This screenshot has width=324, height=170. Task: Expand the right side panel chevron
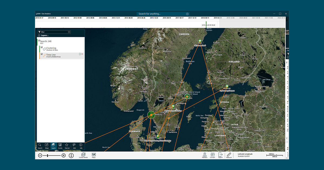point(287,158)
